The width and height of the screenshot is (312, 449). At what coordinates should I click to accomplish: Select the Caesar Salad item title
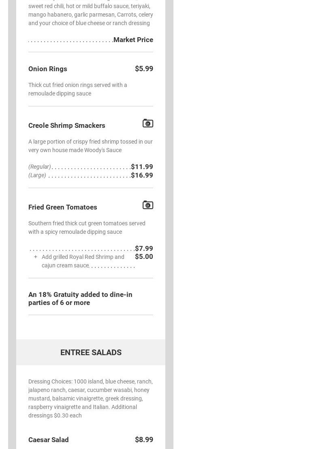point(49,440)
